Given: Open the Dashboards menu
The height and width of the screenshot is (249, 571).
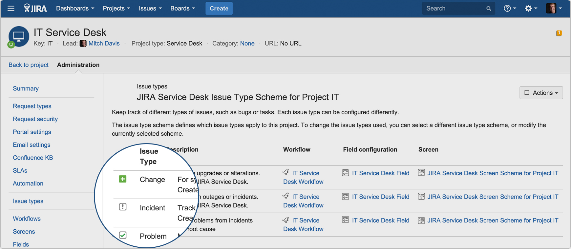Looking at the screenshot, I should pos(75,9).
